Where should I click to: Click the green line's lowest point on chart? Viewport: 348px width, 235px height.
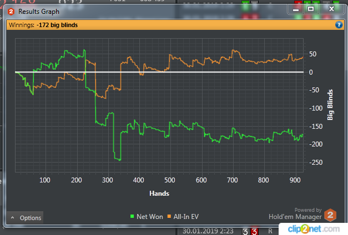[x=120, y=160]
